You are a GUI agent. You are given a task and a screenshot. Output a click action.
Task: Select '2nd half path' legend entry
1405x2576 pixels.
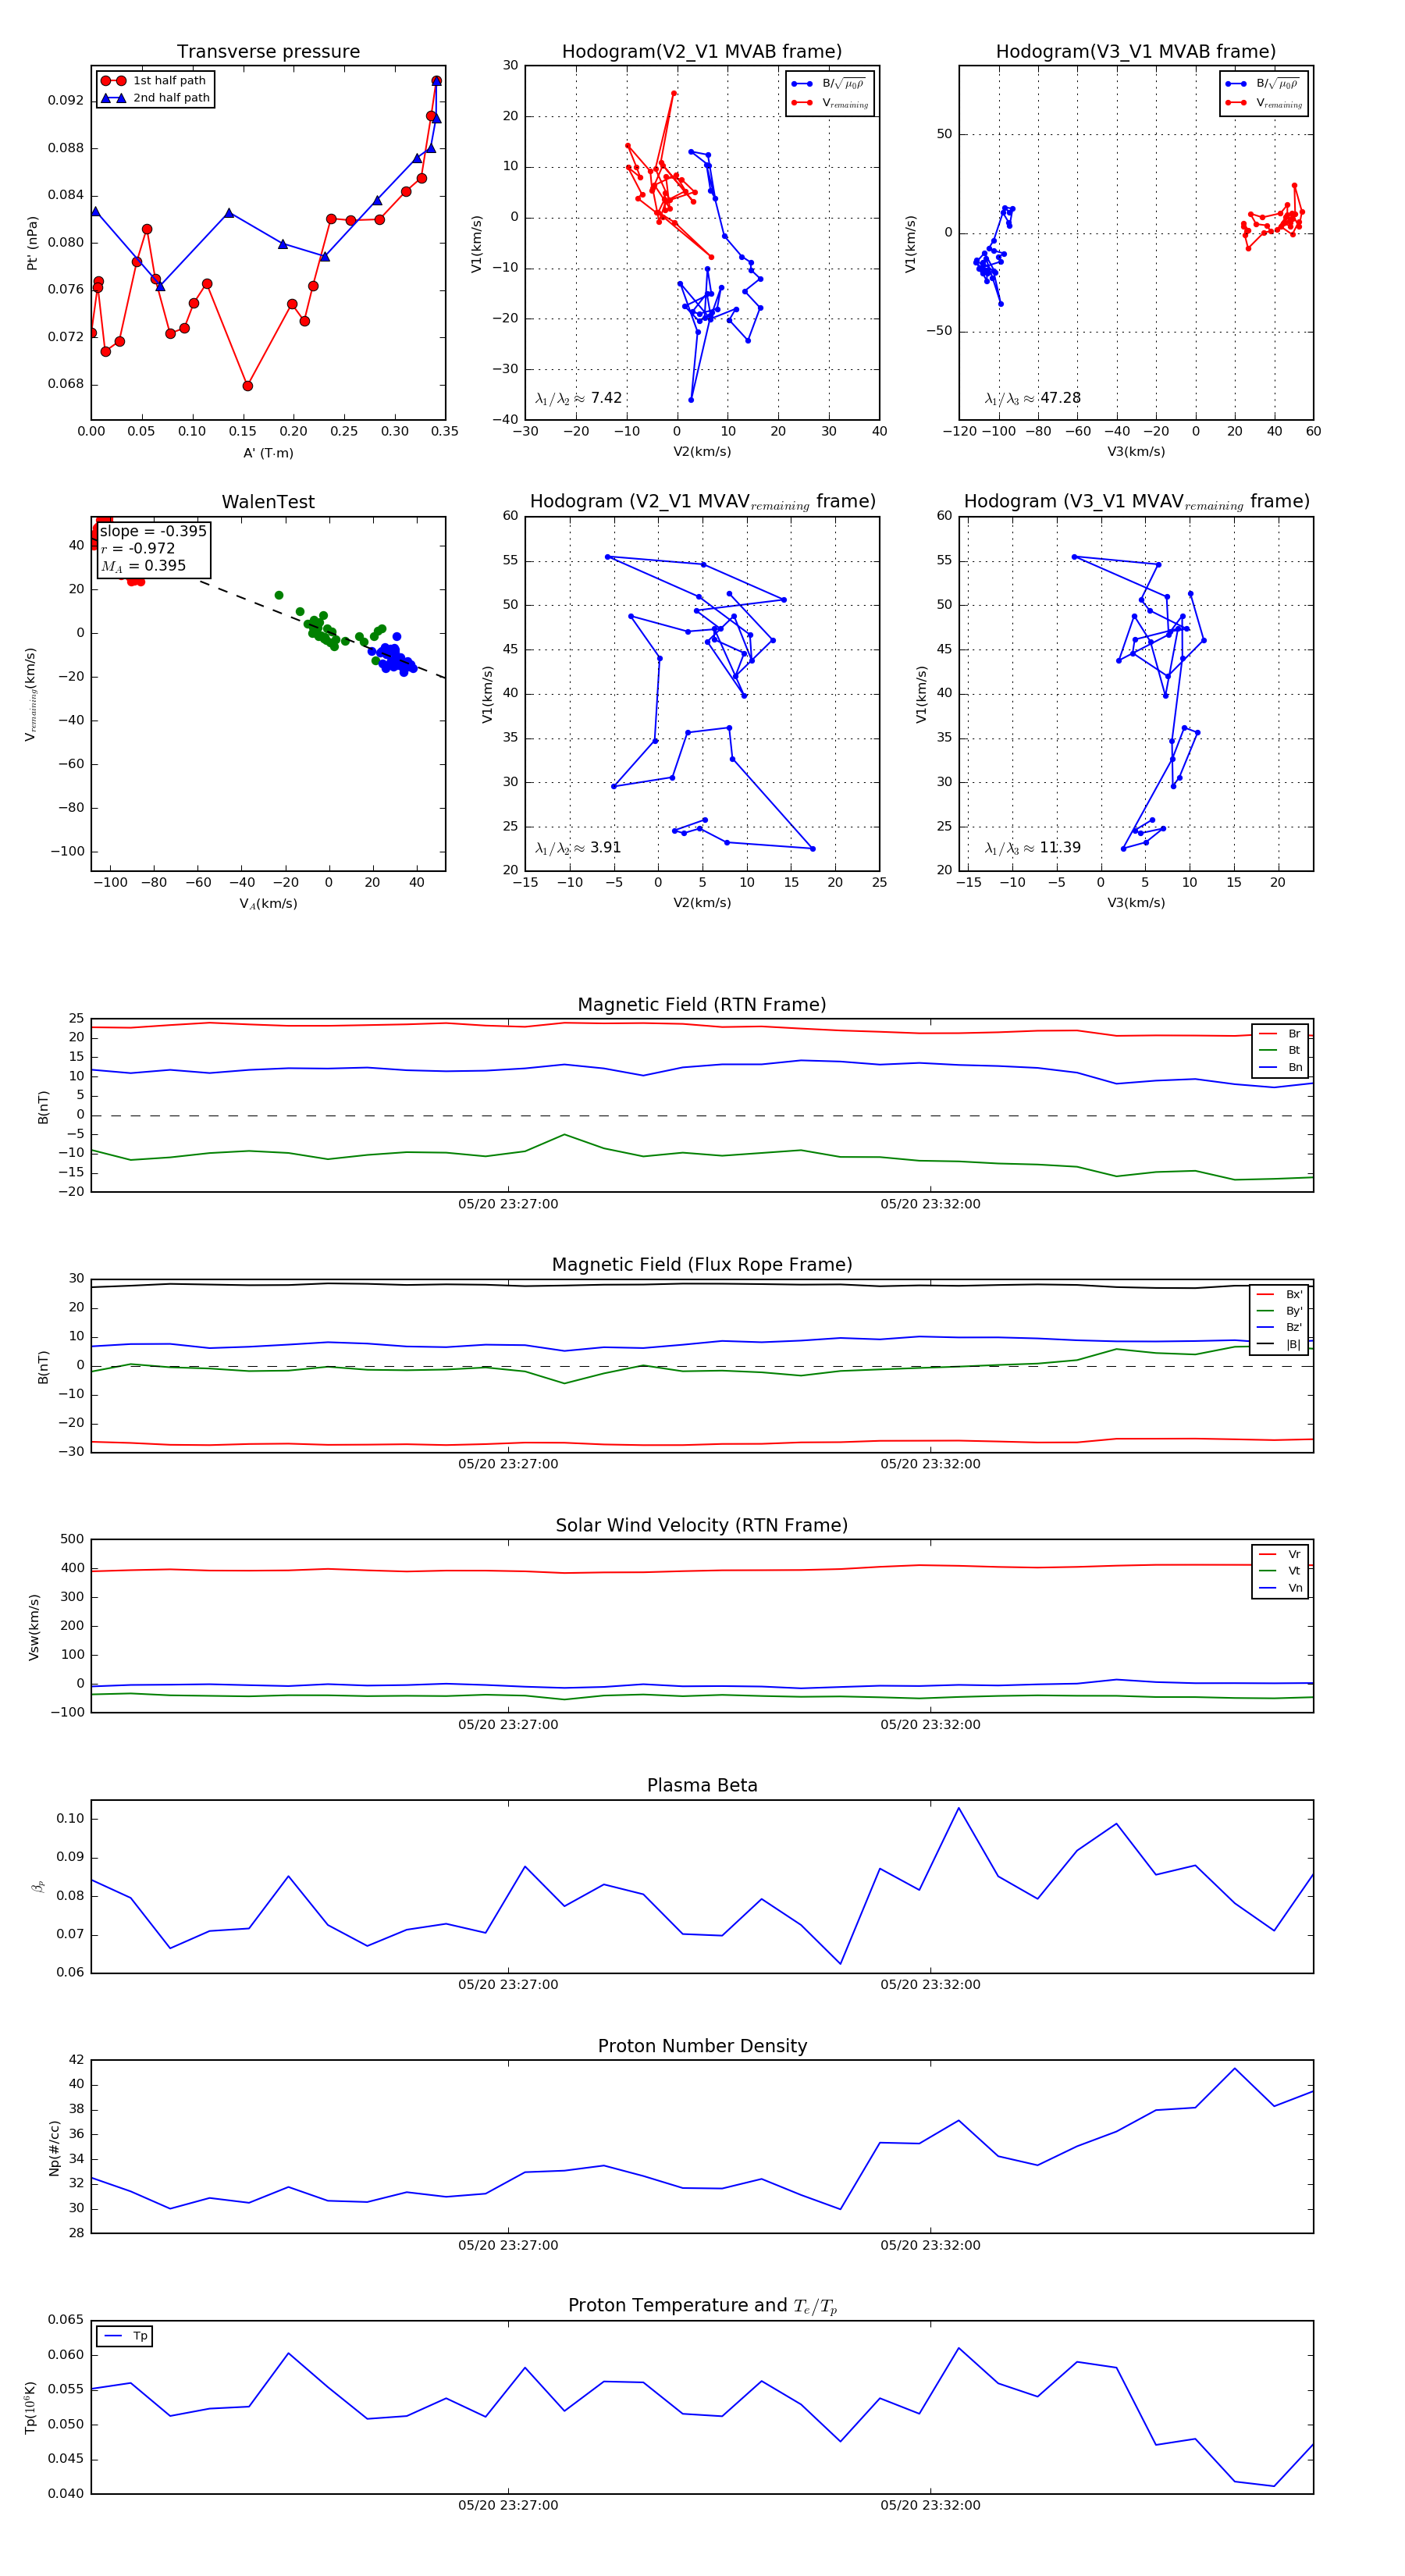[155, 98]
